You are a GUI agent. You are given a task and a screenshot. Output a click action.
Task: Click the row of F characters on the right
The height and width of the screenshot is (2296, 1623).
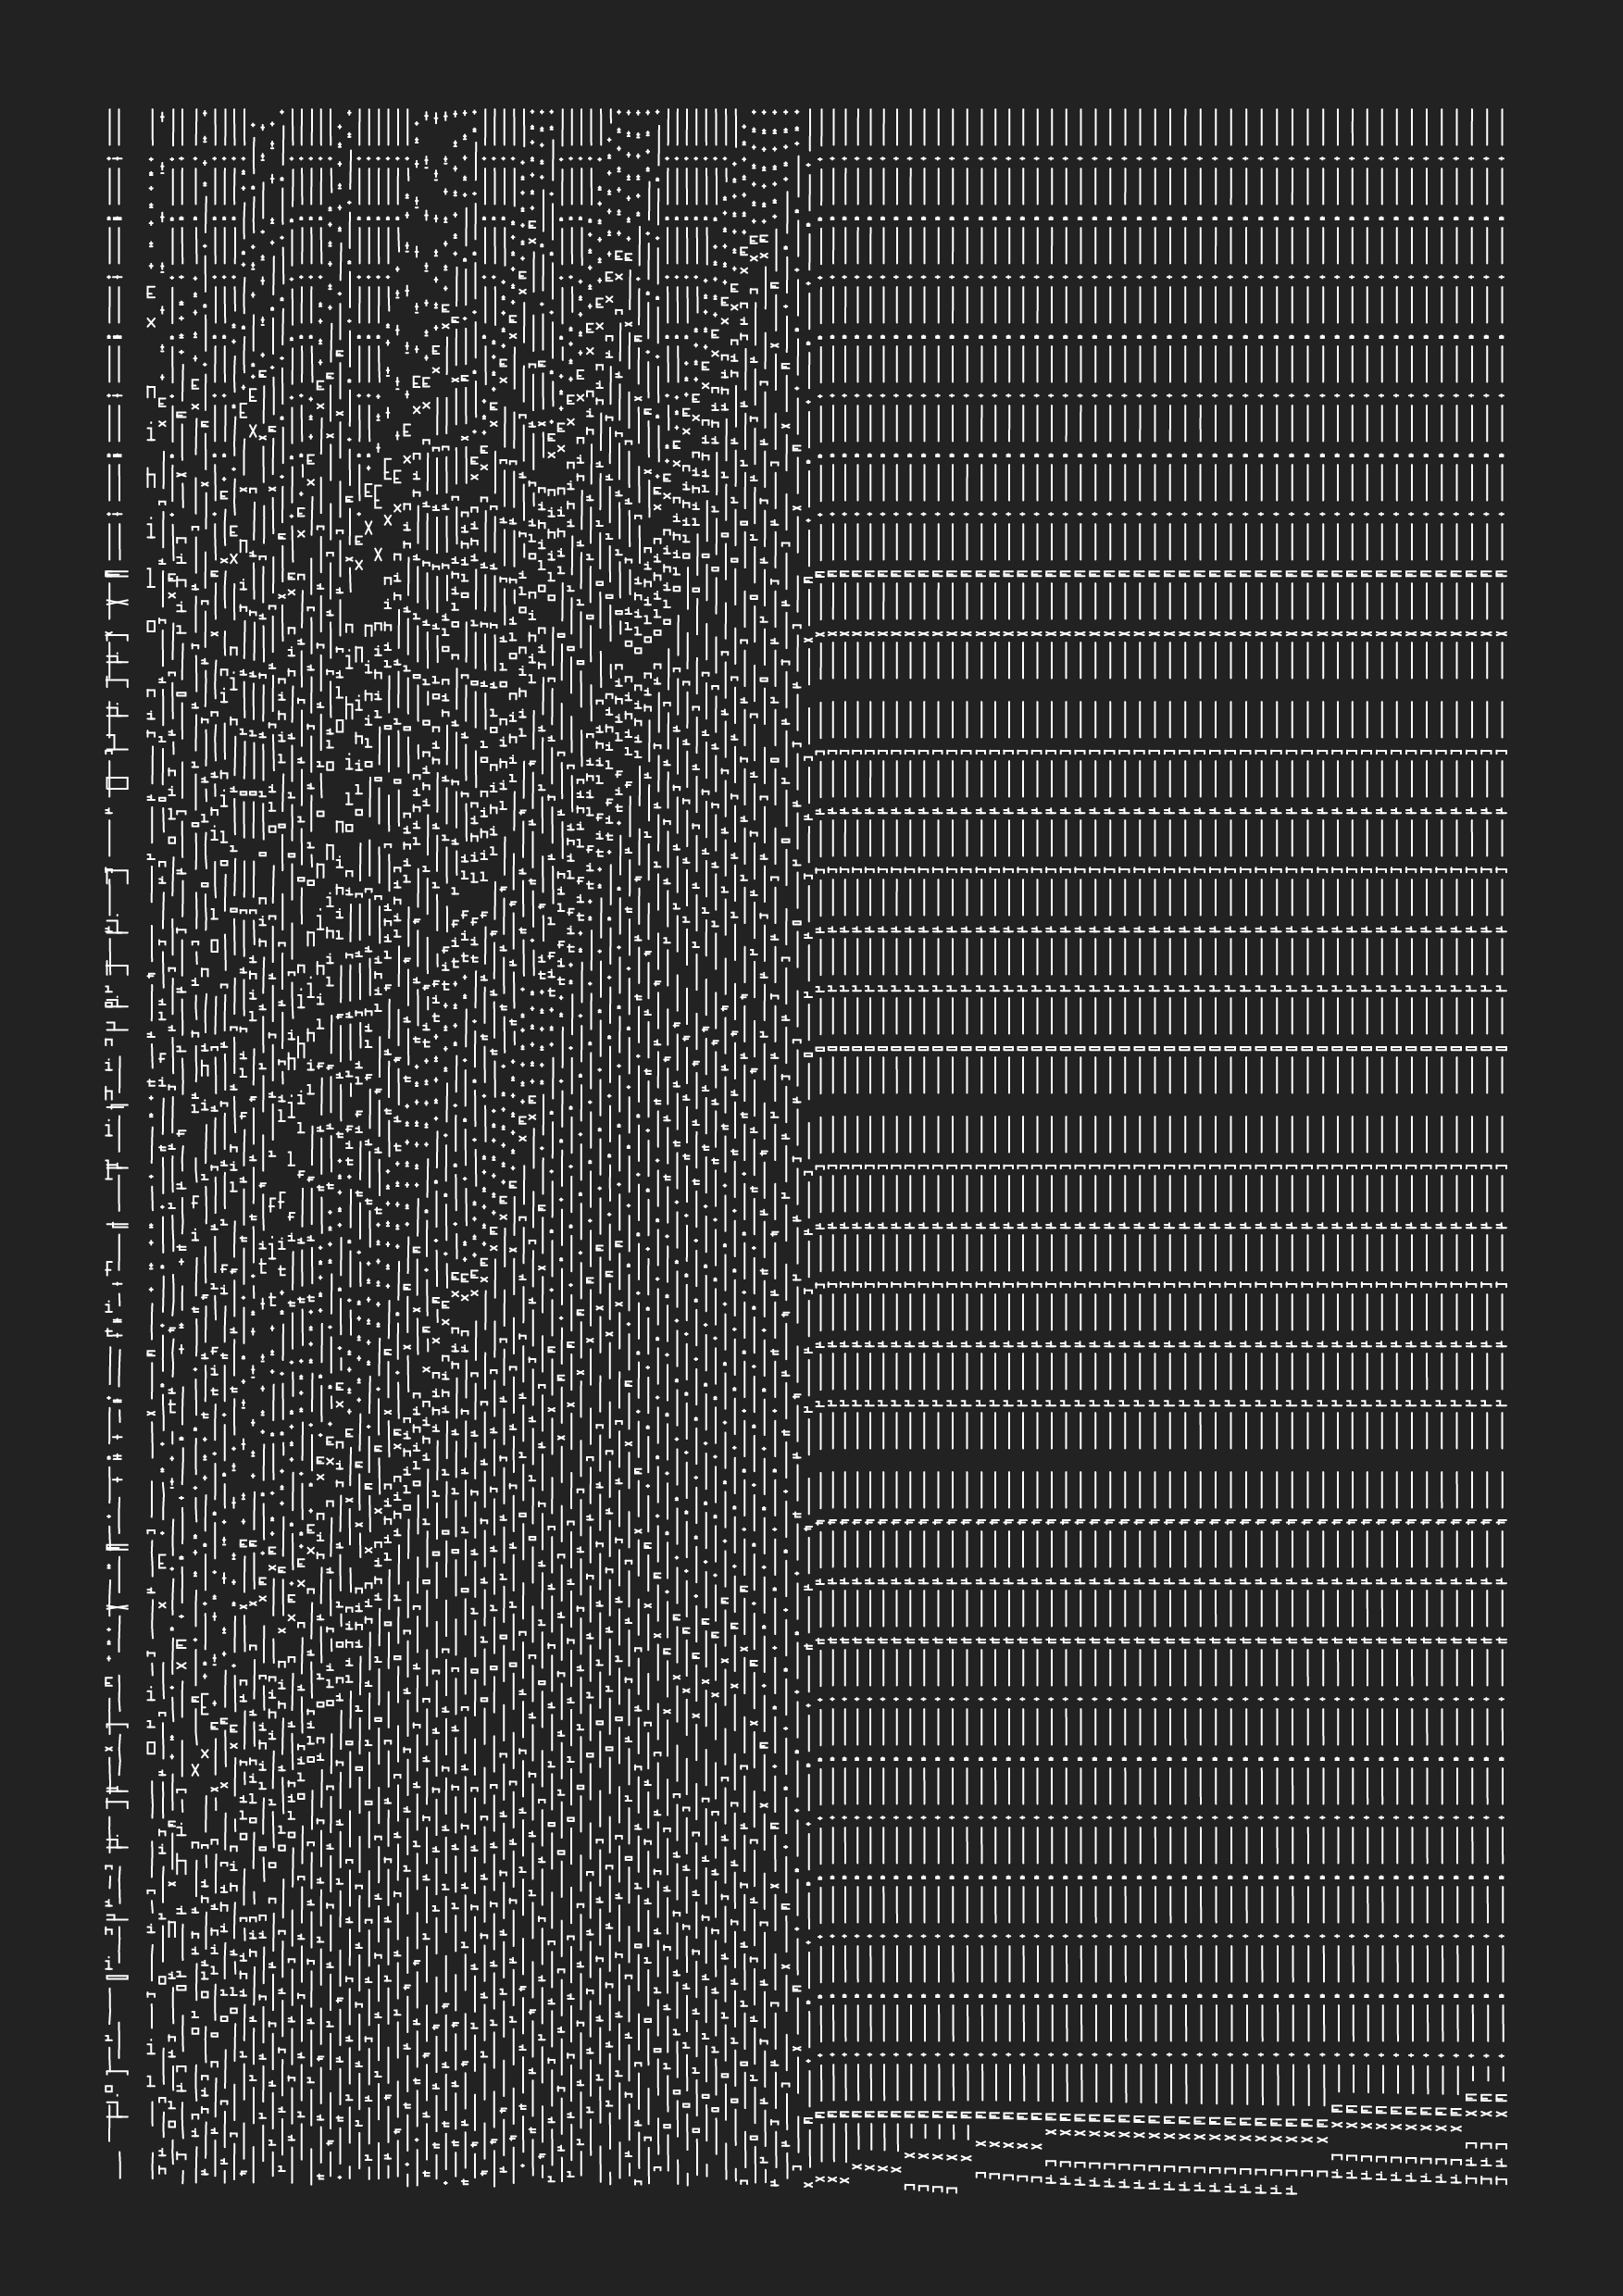[x=1160, y=1522]
